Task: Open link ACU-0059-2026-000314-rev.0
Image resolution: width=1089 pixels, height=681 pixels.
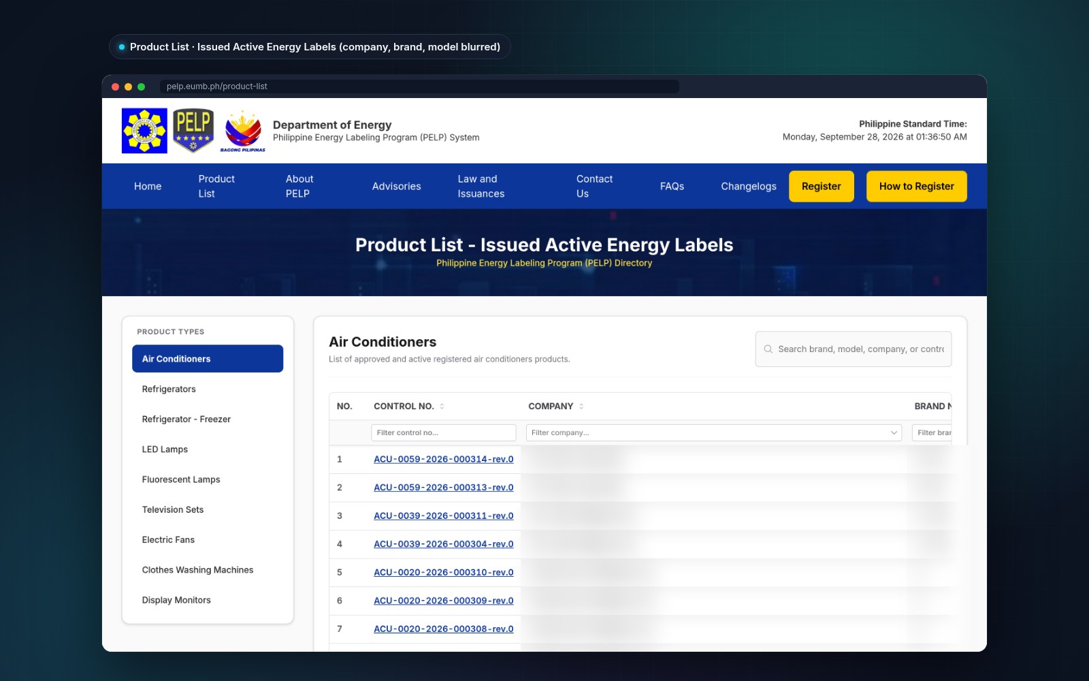Action: 444,460
